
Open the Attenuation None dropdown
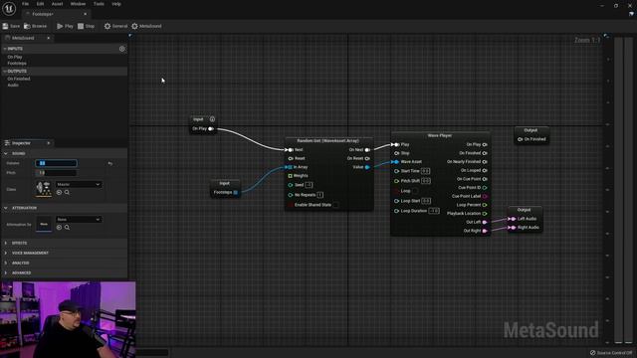tap(79, 219)
